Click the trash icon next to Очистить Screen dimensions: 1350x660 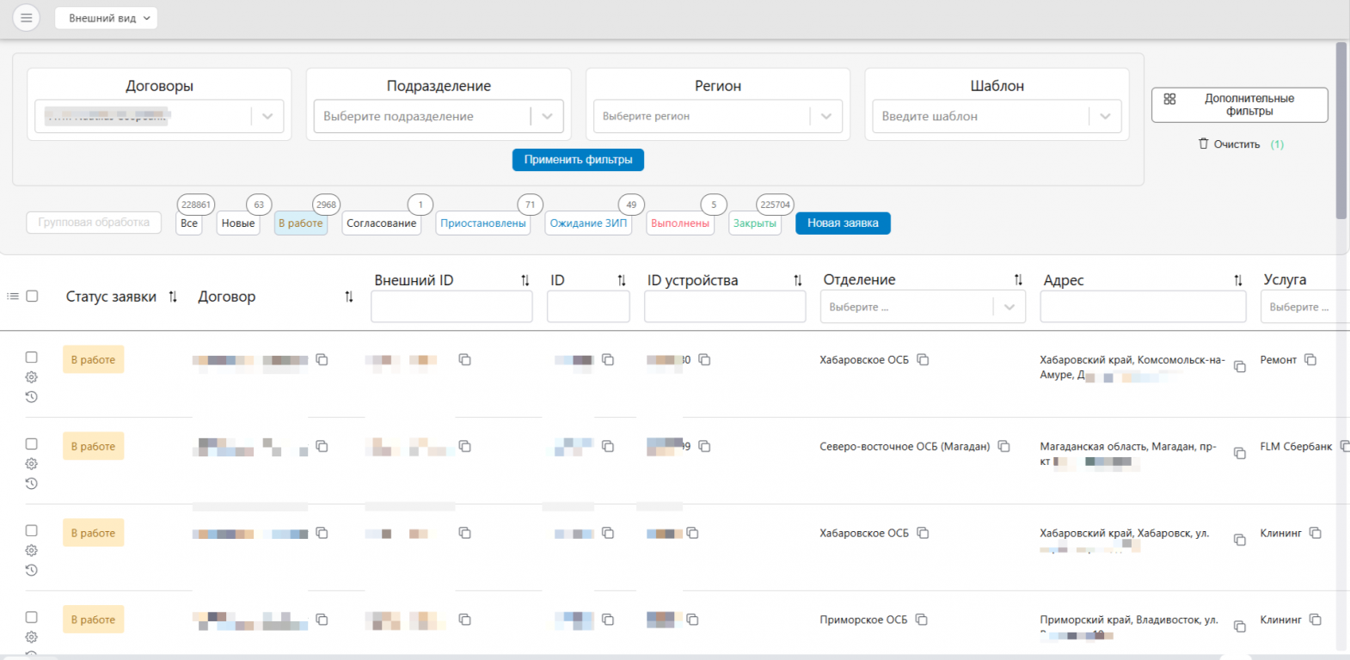coord(1203,144)
